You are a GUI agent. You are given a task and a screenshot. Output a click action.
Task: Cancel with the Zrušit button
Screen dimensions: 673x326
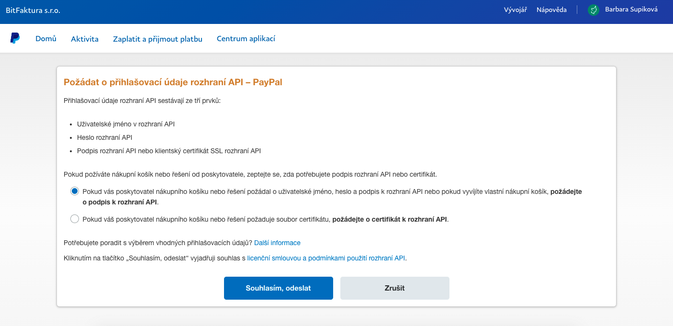[x=394, y=288]
